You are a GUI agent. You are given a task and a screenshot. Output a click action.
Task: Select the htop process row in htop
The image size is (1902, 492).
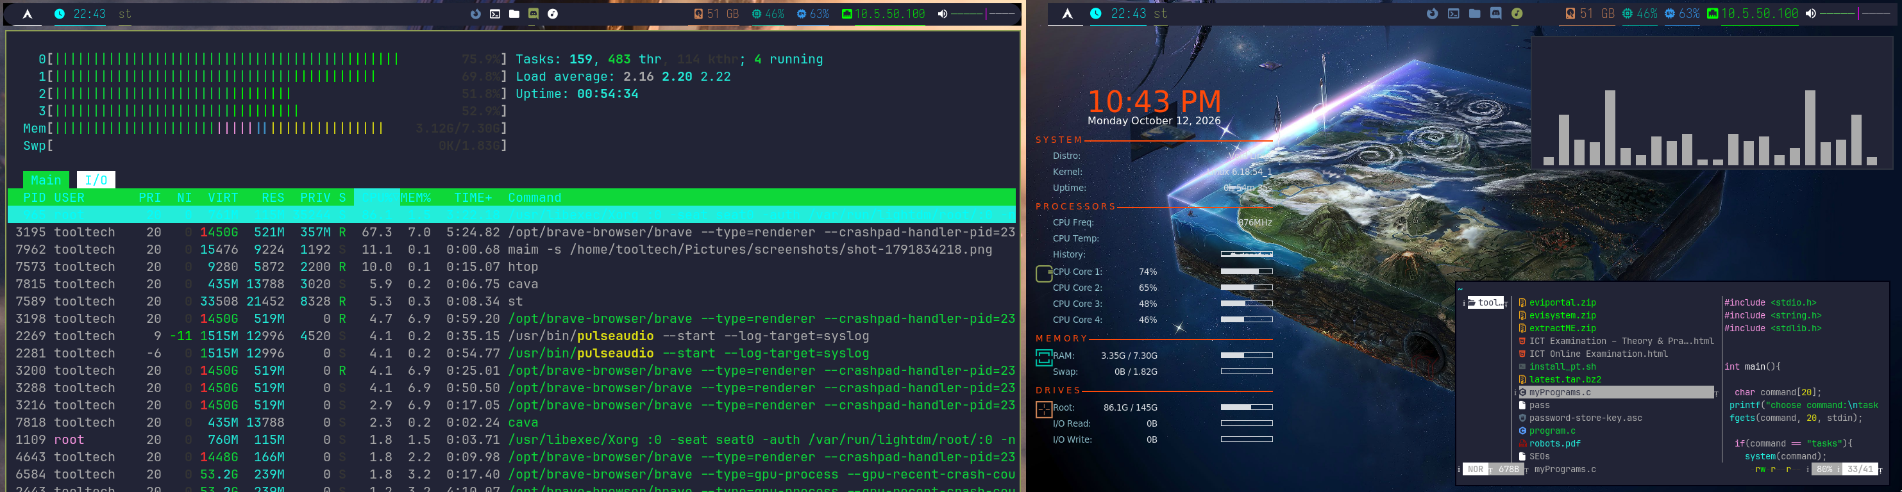coord(512,267)
